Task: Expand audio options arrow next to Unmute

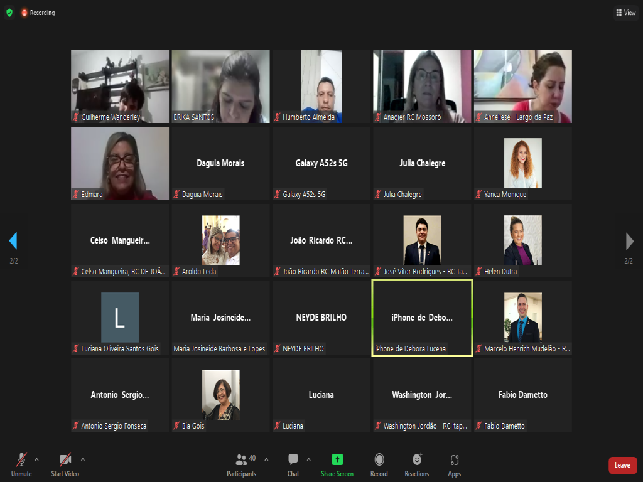Action: pyautogui.click(x=36, y=459)
